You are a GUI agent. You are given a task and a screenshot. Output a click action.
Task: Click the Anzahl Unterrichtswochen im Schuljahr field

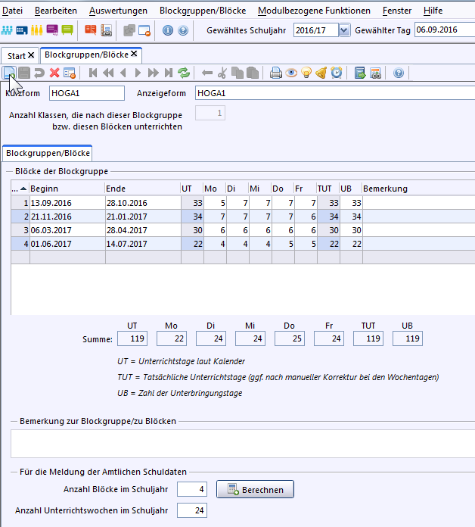pyautogui.click(x=191, y=510)
